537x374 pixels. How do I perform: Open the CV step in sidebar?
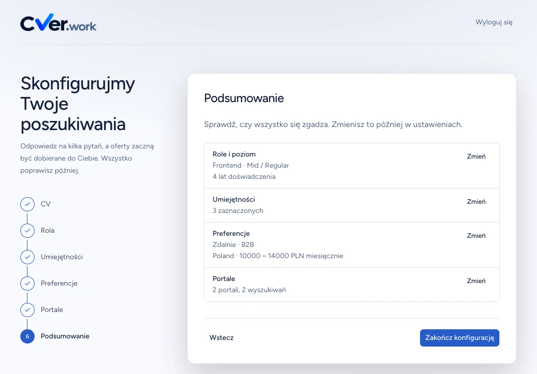point(46,204)
